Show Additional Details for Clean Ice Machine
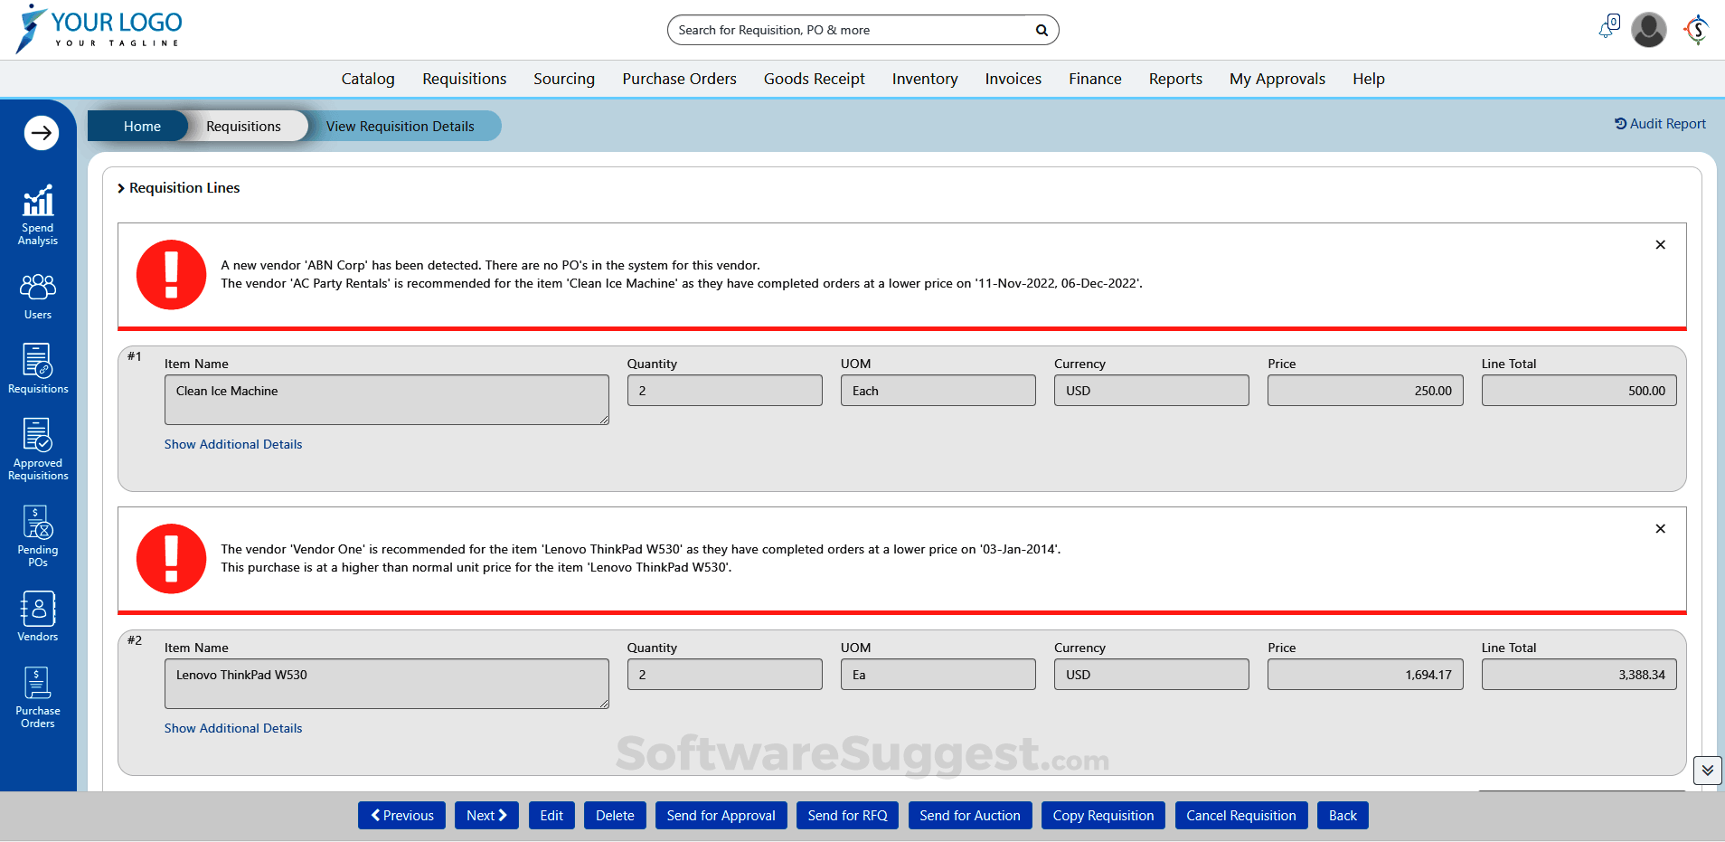The image size is (1725, 842). click(x=232, y=444)
